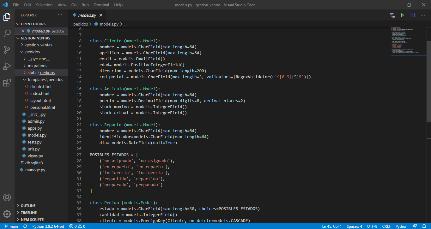Select the models.py editor tab

click(87, 15)
